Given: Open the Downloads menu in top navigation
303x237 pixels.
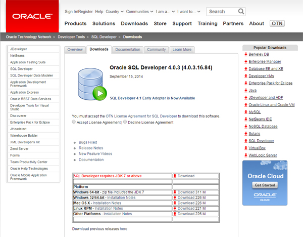Looking at the screenshot, I should 134,23.
